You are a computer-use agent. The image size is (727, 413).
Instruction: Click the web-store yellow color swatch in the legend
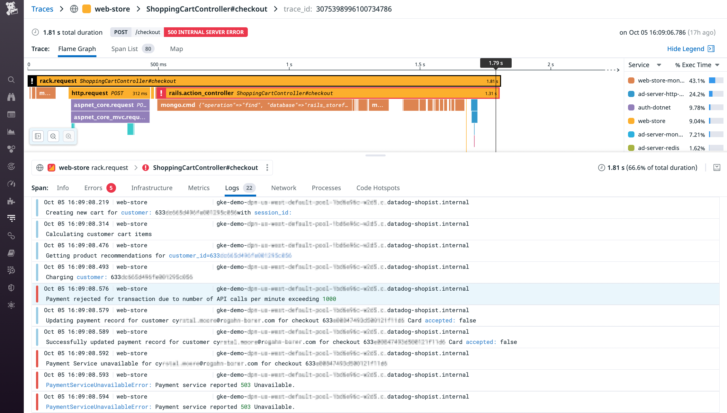tap(631, 121)
